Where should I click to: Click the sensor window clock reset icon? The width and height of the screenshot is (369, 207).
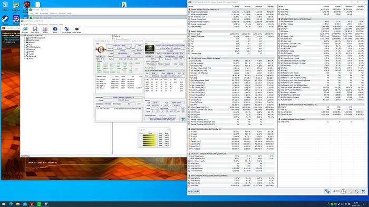click(343, 191)
